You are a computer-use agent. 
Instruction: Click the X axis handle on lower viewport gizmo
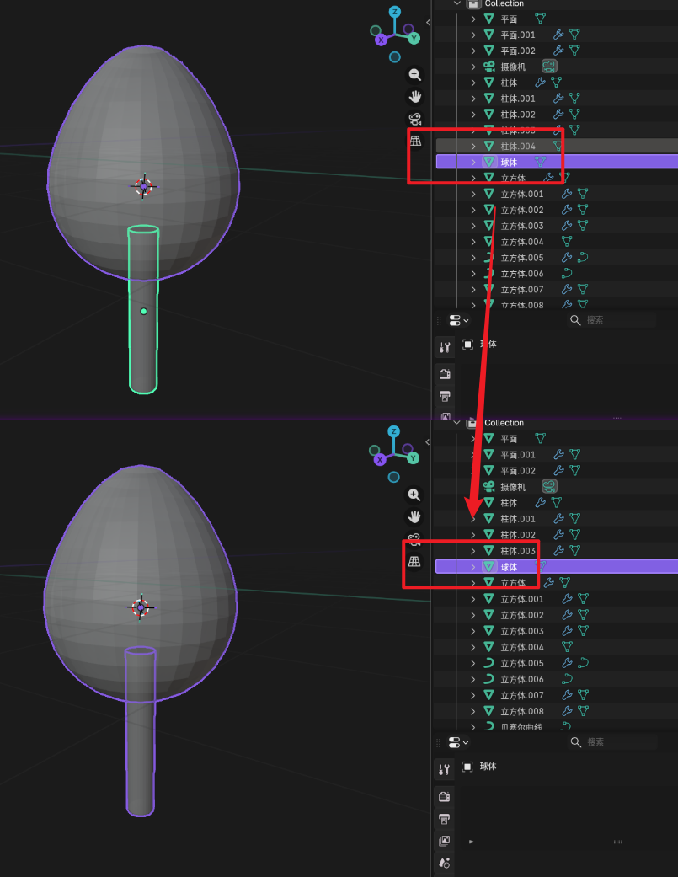click(x=381, y=459)
